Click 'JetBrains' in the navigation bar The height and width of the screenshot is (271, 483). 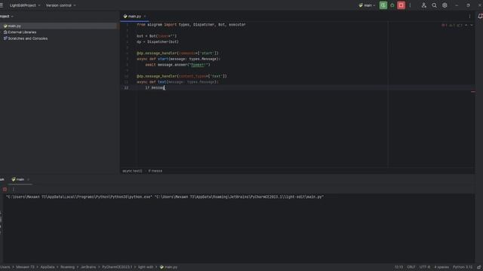click(88, 267)
